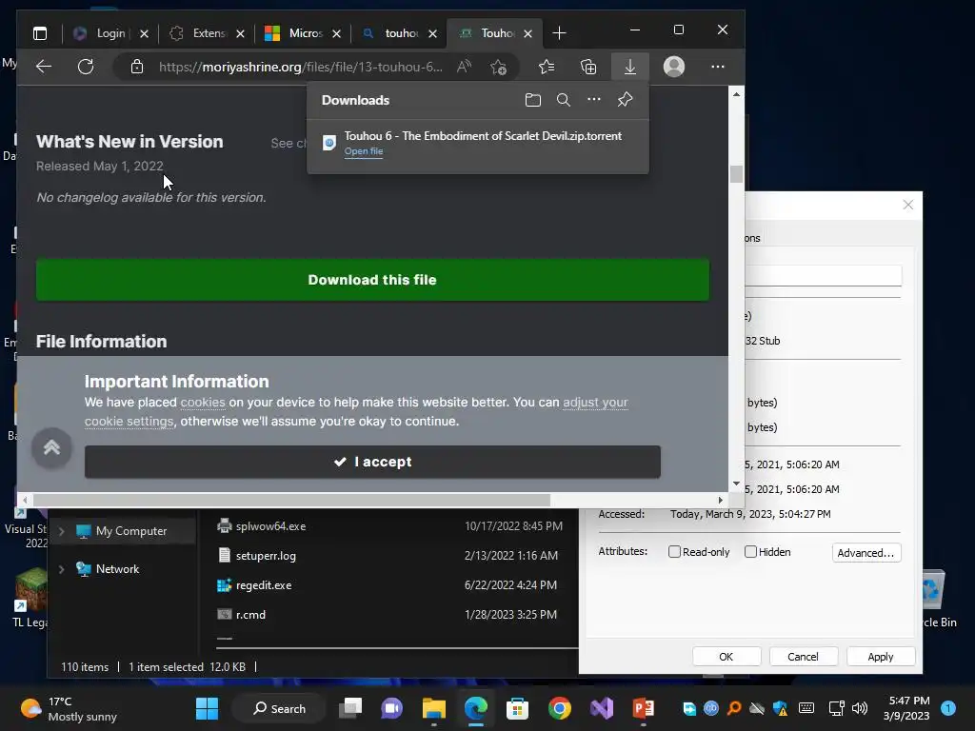Image resolution: width=975 pixels, height=731 pixels.
Task: Pin the Downloads panel
Action: tap(625, 99)
